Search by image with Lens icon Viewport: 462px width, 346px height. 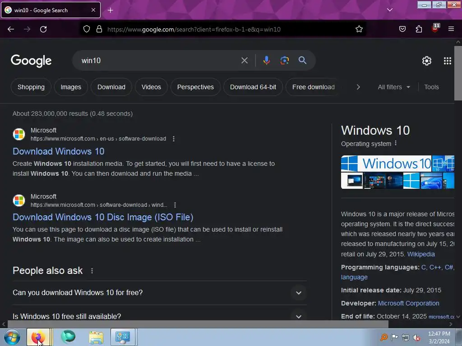(x=284, y=60)
